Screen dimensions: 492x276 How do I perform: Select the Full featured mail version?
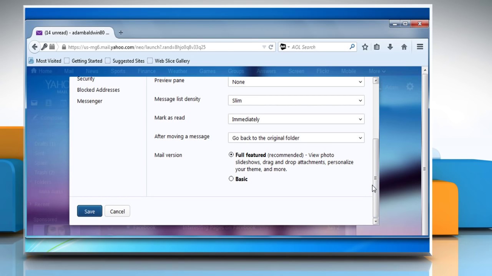[x=231, y=154]
